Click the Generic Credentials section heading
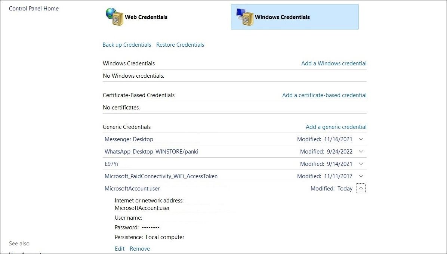 127,127
